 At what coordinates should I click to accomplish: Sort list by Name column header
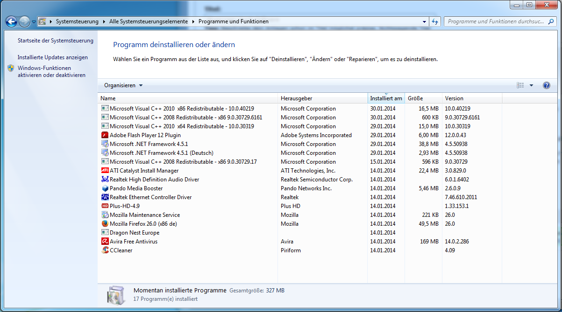pos(188,98)
